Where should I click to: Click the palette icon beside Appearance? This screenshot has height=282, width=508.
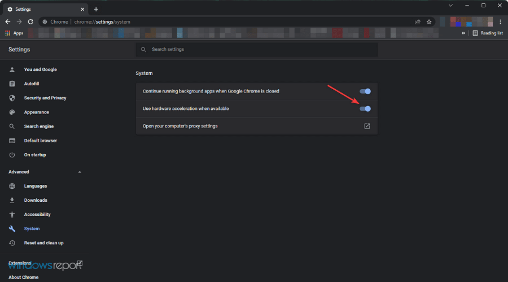click(x=12, y=112)
